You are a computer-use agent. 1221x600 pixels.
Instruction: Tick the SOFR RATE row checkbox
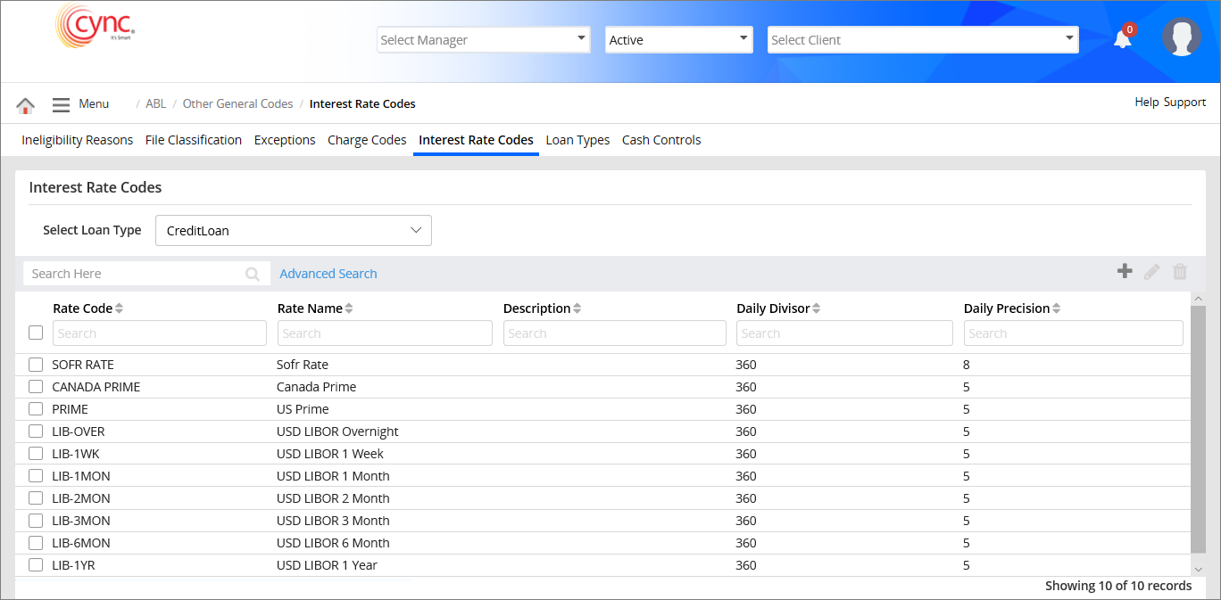pos(36,365)
